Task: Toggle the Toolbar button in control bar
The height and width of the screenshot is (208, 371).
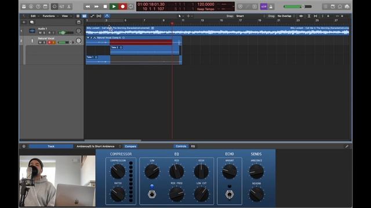Action: point(45,6)
